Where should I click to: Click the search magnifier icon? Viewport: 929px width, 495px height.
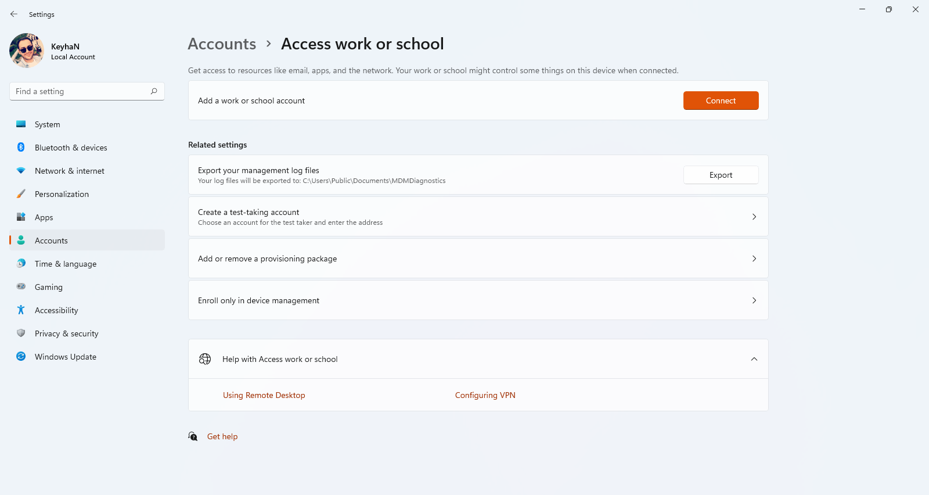(x=154, y=91)
